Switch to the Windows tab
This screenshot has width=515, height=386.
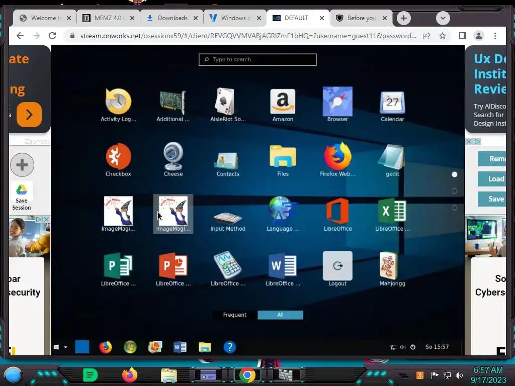[235, 18]
